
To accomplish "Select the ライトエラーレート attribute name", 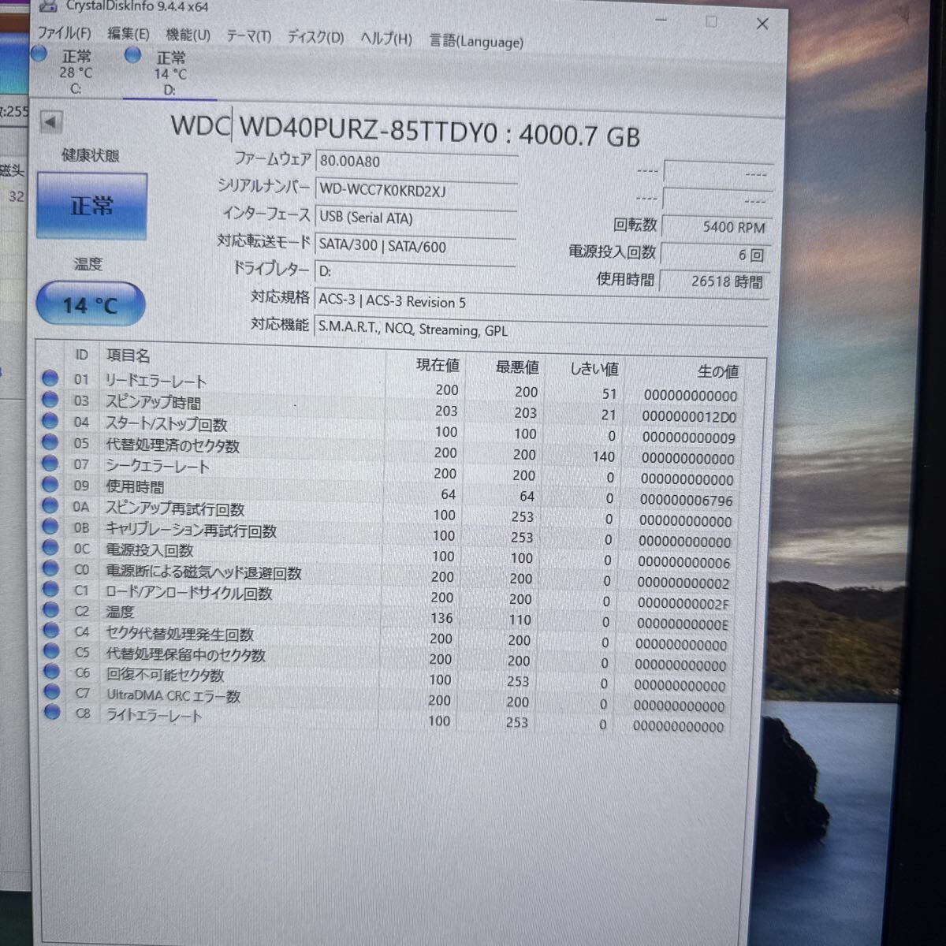I will pyautogui.click(x=154, y=717).
